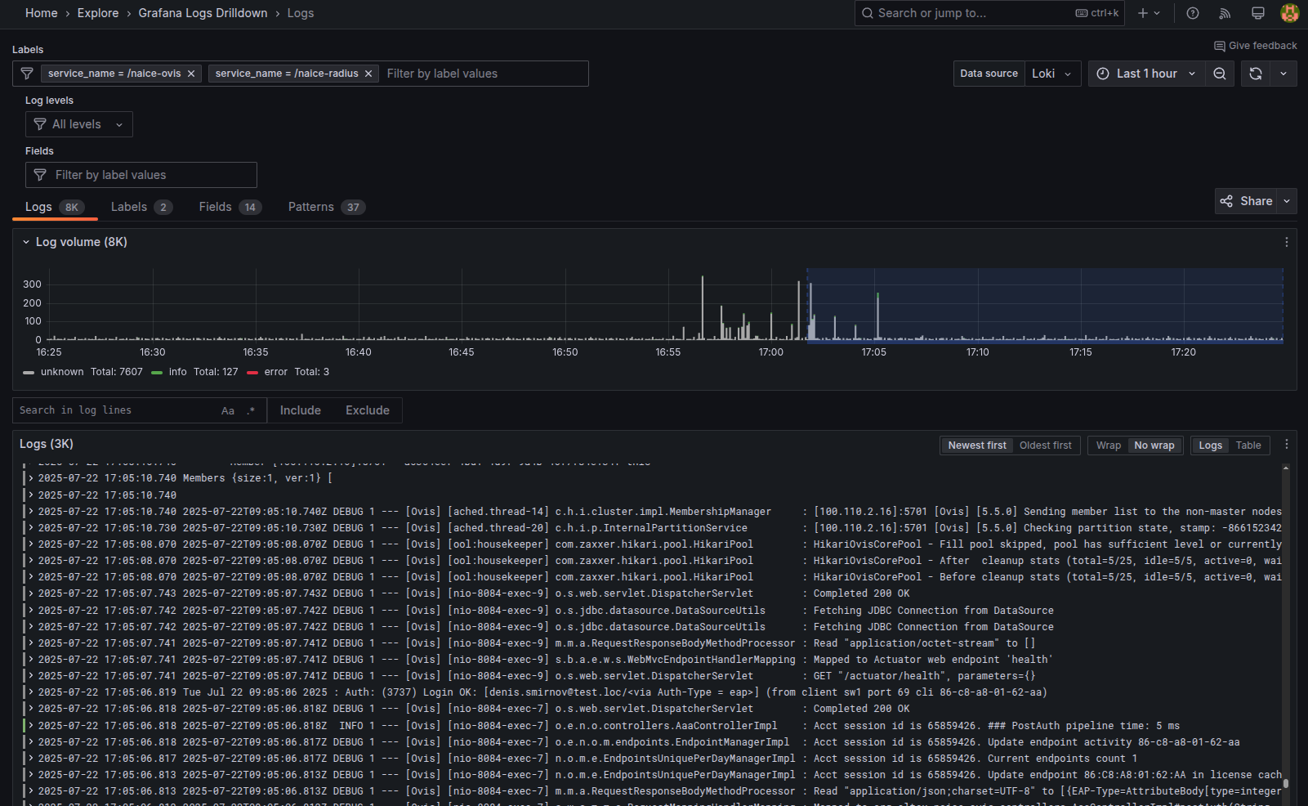Open the help question mark icon
The height and width of the screenshot is (806, 1308).
click(x=1193, y=13)
